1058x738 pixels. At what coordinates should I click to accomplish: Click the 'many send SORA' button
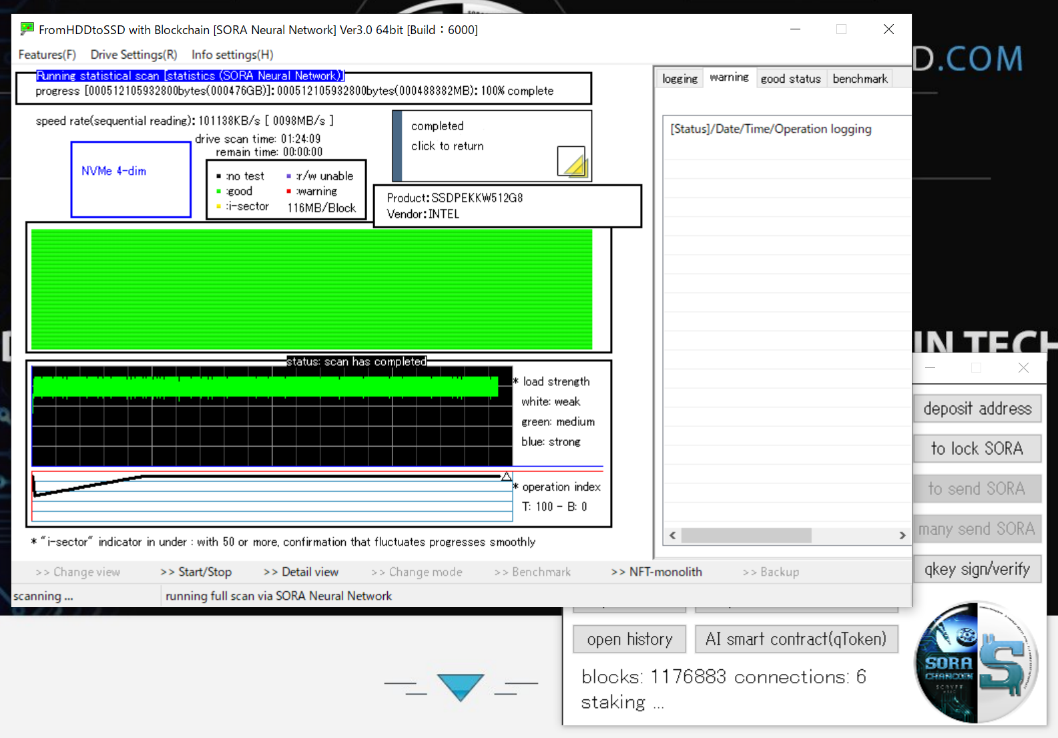[x=977, y=529]
